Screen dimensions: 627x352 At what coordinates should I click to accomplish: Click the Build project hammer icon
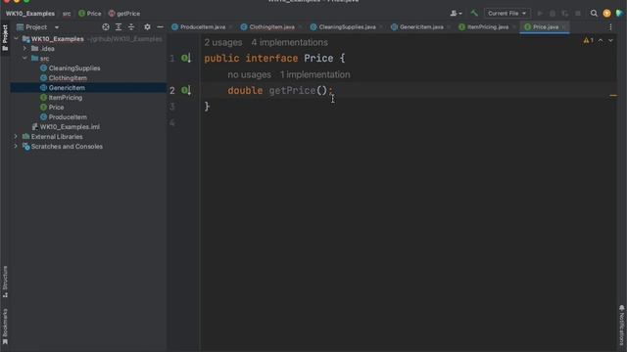coord(474,13)
